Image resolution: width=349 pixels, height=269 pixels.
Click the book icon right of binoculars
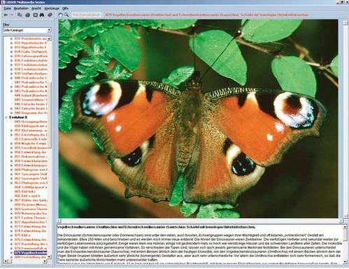50,15
